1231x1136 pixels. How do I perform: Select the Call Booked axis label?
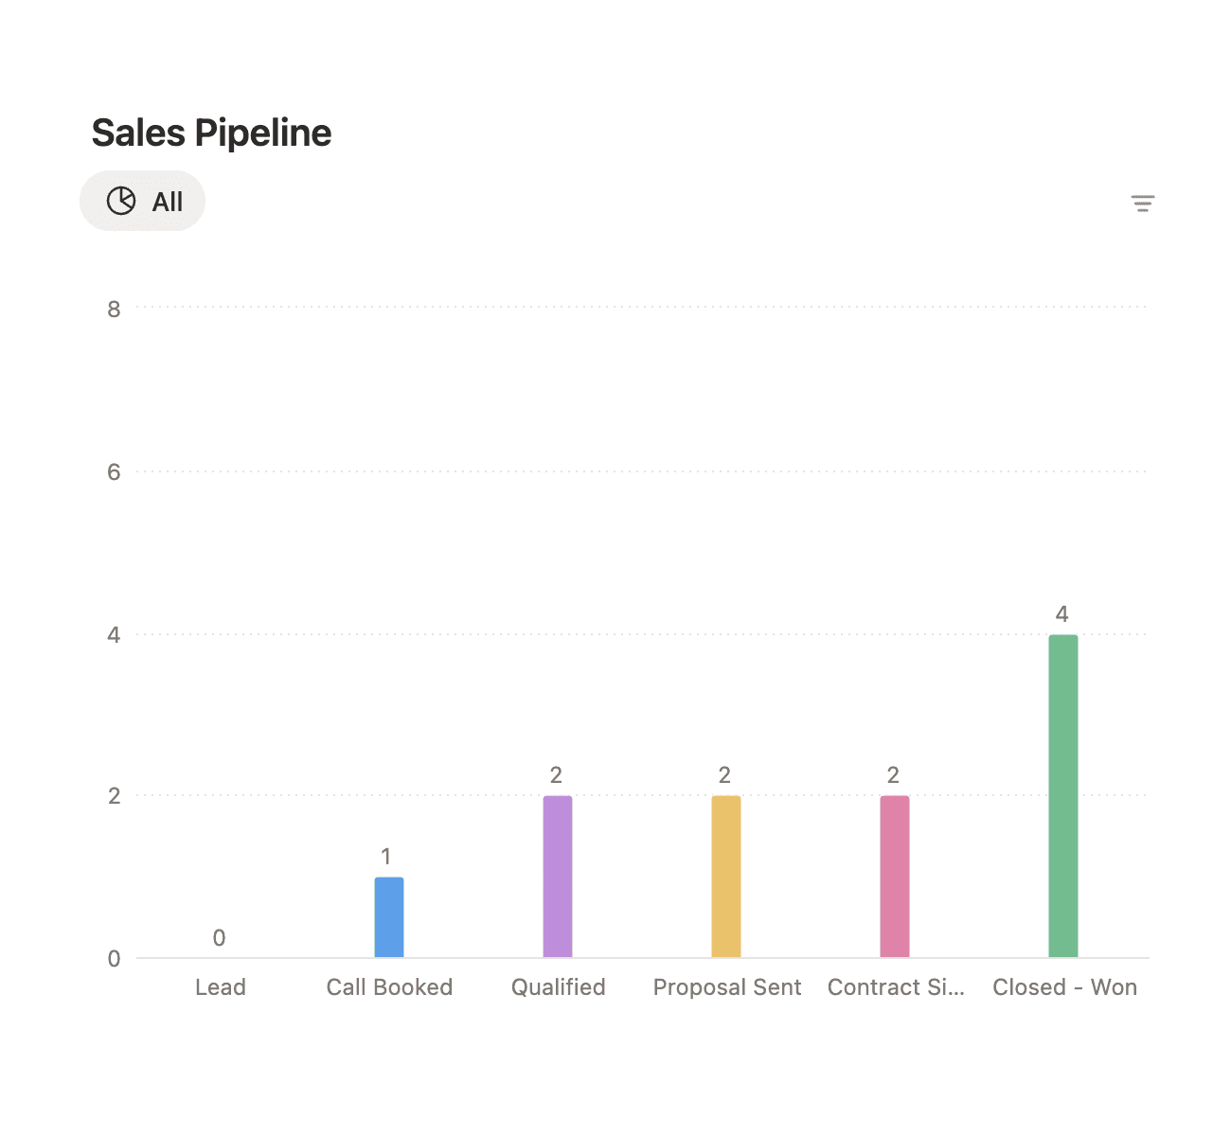pos(389,987)
